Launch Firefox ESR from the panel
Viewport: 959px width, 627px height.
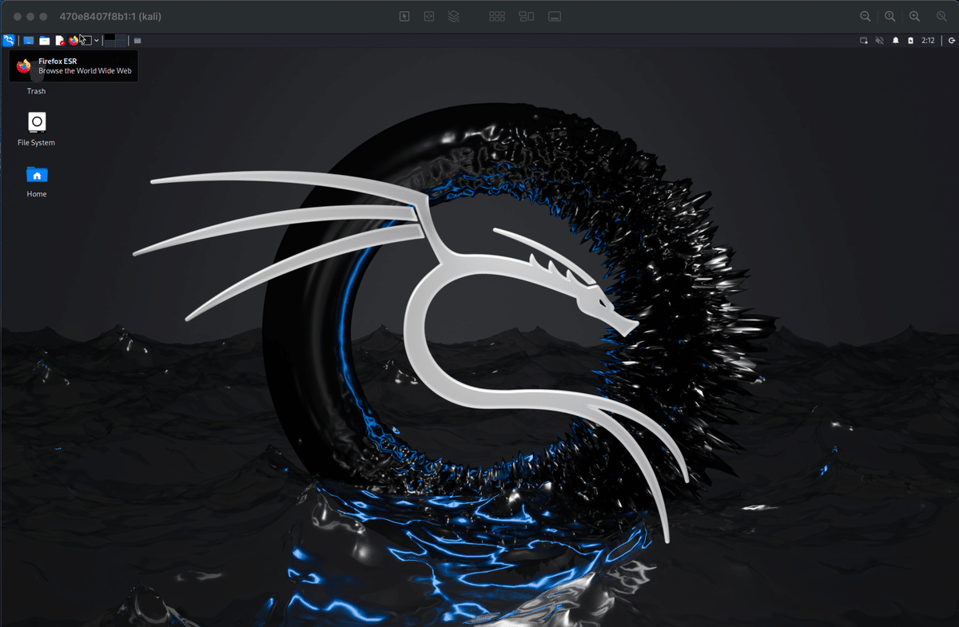coord(74,40)
